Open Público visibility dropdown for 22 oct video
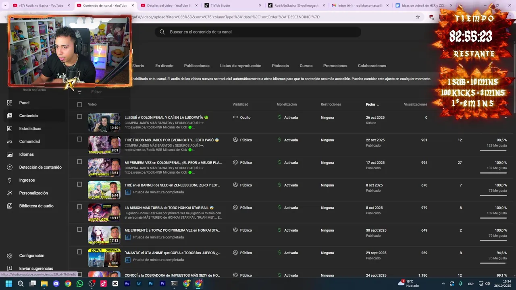The image size is (516, 290). pyautogui.click(x=242, y=140)
